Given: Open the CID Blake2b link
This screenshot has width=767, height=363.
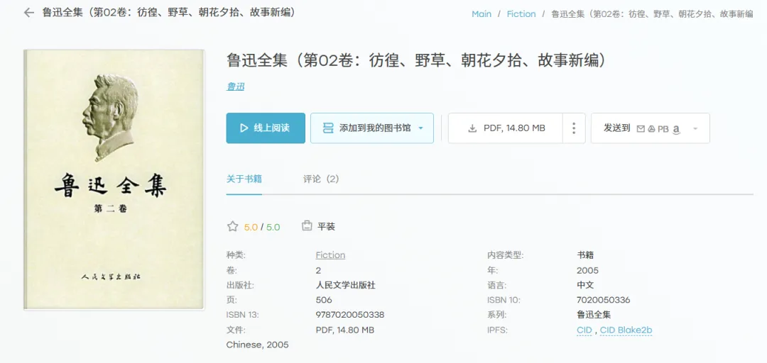Looking at the screenshot, I should (626, 330).
